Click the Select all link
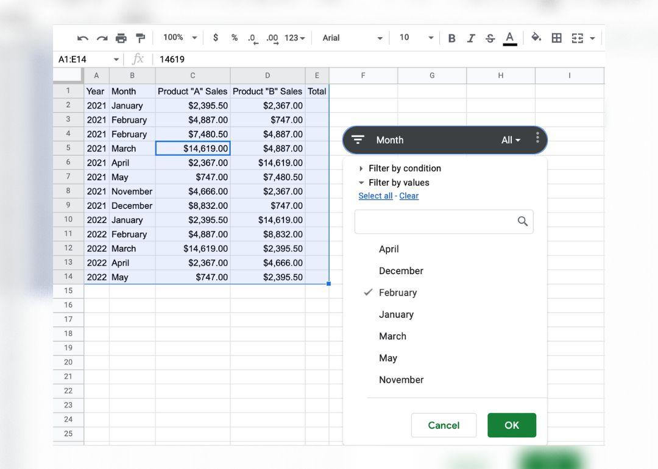The height and width of the screenshot is (469, 658). coord(375,196)
